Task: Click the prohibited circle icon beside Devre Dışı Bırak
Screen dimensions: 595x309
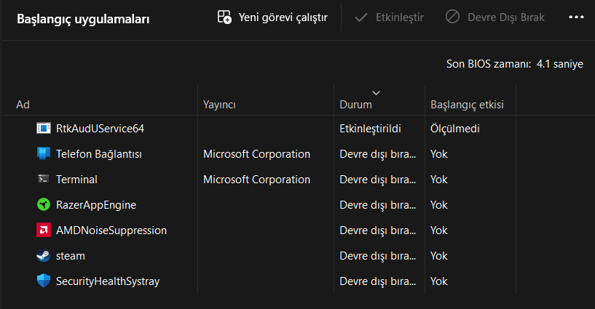Action: (452, 17)
